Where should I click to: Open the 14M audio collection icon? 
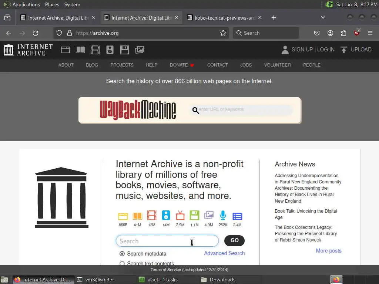tap(166, 216)
